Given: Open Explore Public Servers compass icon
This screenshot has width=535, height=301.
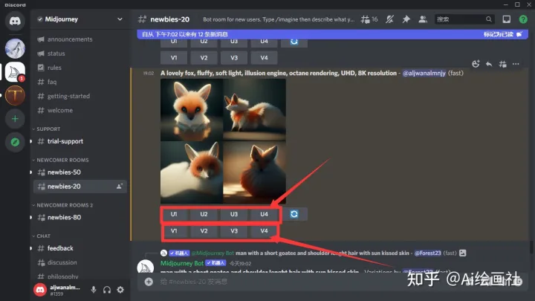Looking at the screenshot, I should click(x=16, y=141).
